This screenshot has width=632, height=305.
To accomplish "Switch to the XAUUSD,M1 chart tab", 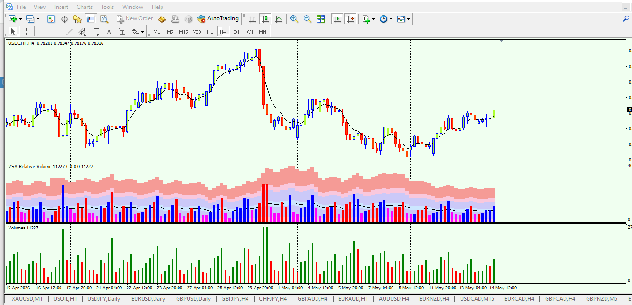I will (27, 299).
